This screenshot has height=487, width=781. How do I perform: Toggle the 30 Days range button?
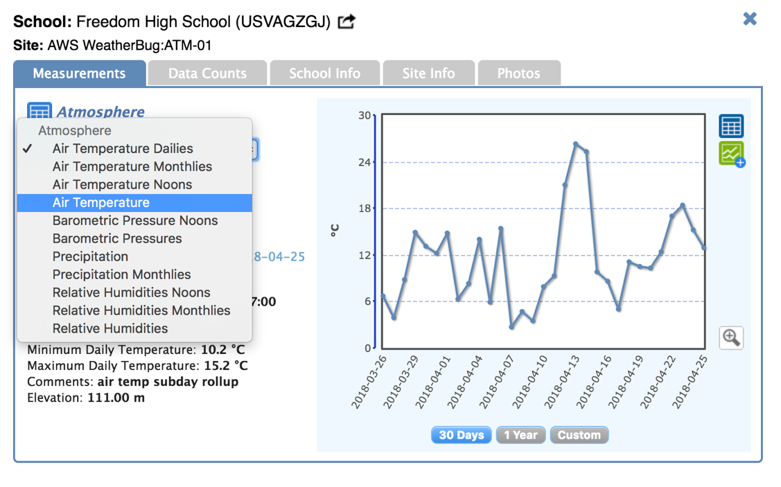(461, 435)
